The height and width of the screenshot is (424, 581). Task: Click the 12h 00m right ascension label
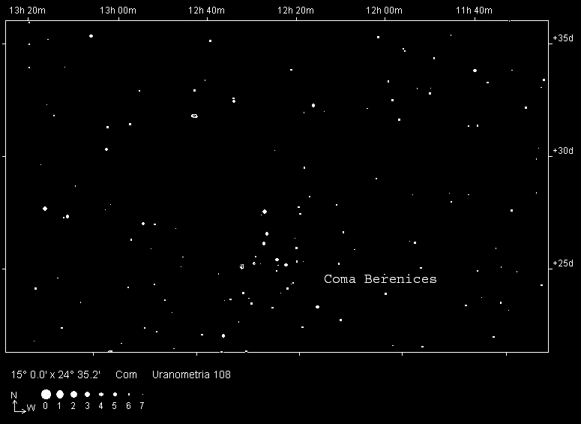pyautogui.click(x=385, y=11)
